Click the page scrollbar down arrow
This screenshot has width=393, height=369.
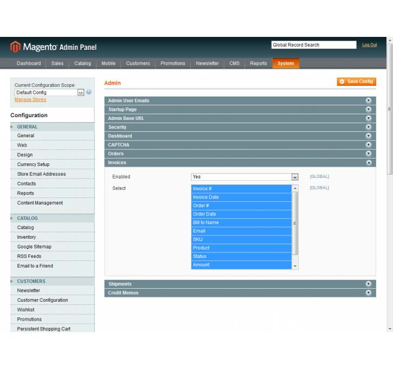pyautogui.click(x=390, y=329)
